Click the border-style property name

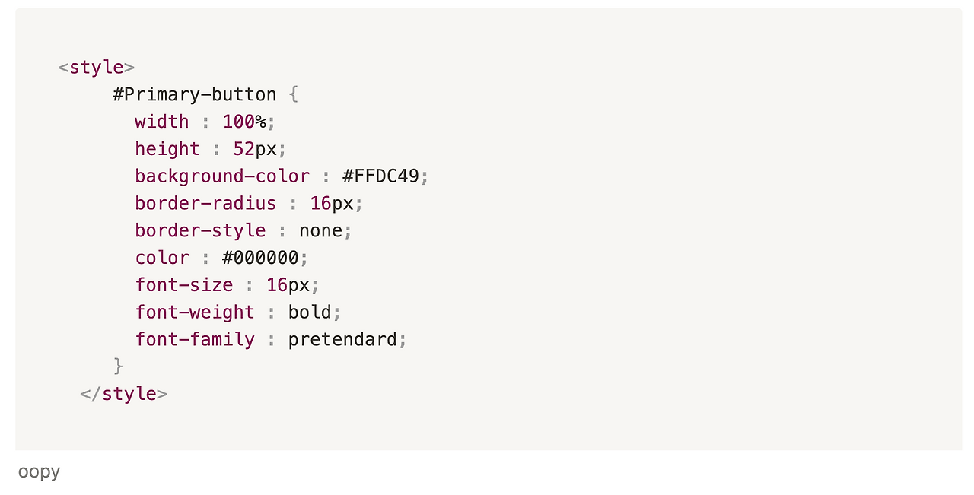tap(200, 230)
